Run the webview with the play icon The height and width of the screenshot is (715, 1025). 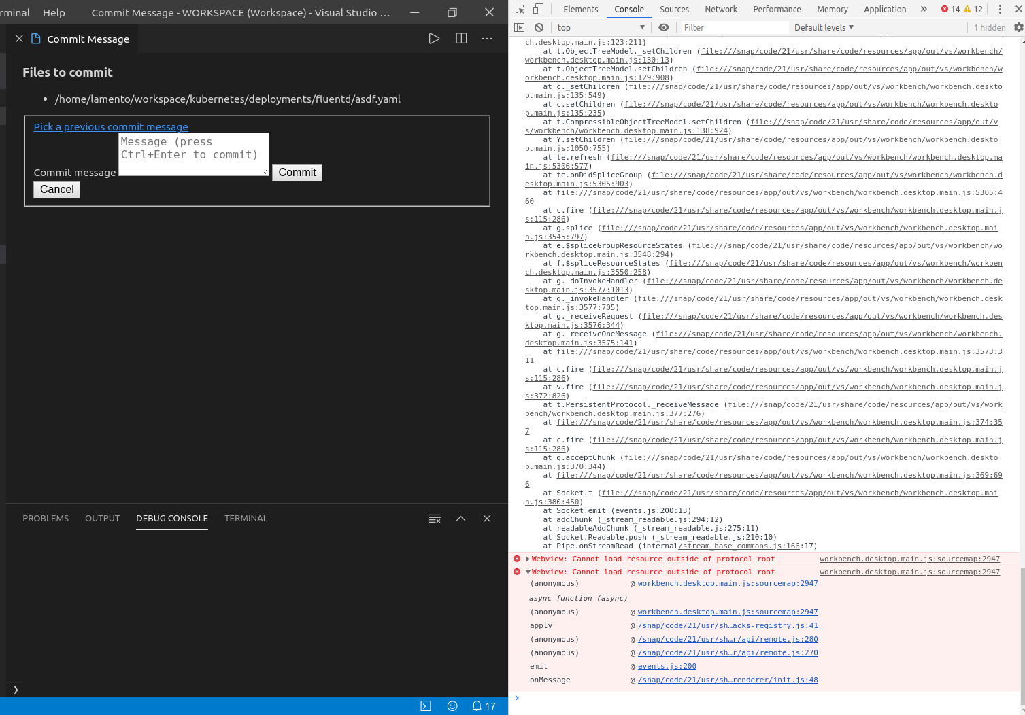435,39
